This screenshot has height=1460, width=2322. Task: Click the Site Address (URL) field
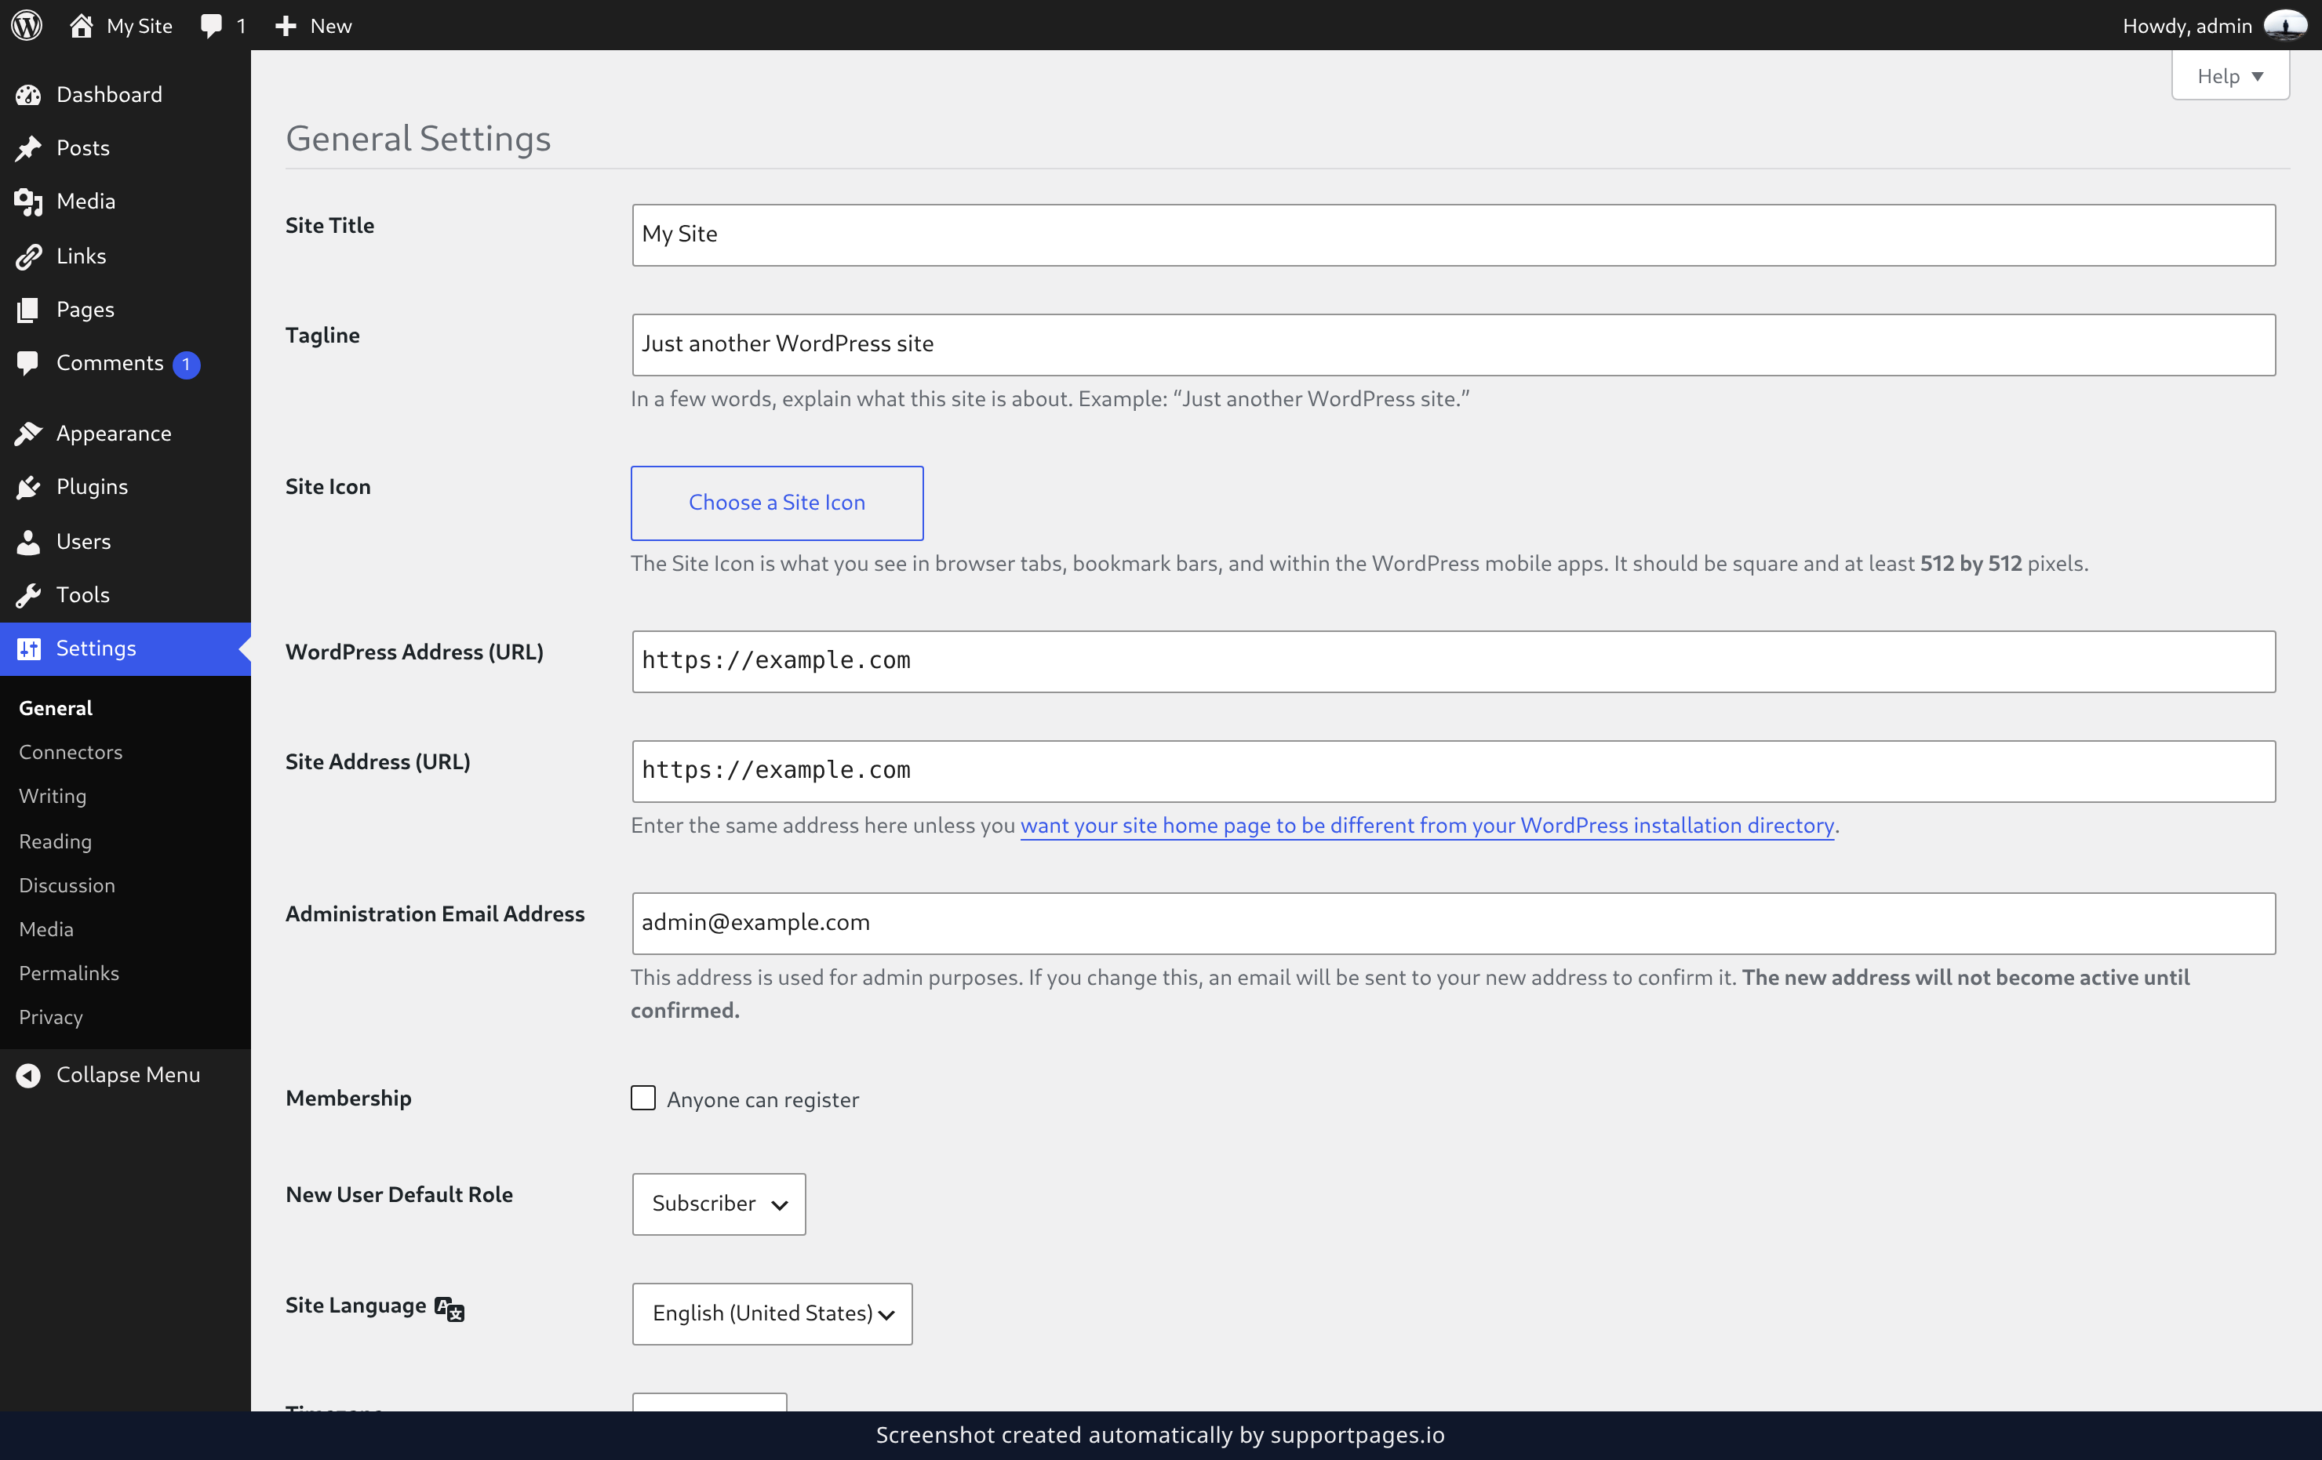pyautogui.click(x=1453, y=771)
